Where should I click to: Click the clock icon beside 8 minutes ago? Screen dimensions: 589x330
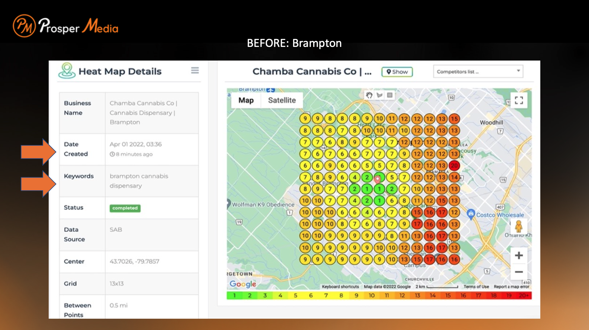pyautogui.click(x=112, y=154)
